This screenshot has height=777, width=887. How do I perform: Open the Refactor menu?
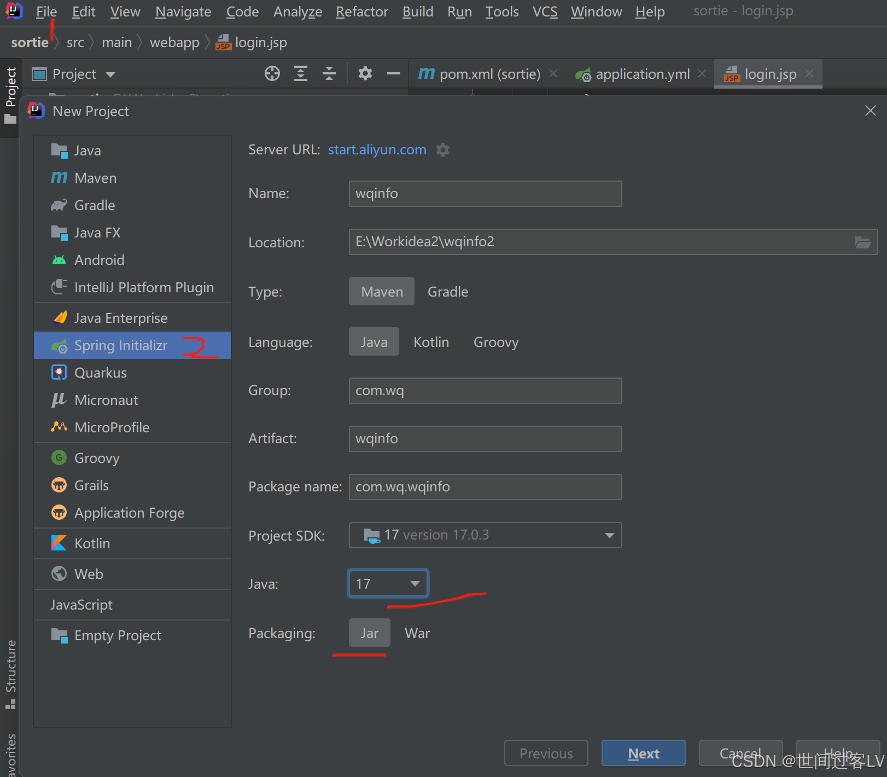click(x=362, y=11)
